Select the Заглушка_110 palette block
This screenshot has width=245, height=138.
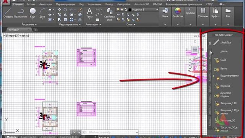click(225, 103)
